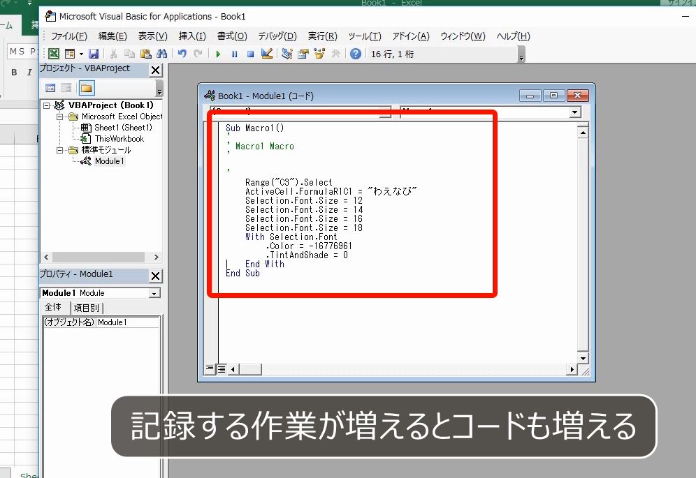Click the Redo toolbar icon
The width and height of the screenshot is (696, 478).
(198, 54)
